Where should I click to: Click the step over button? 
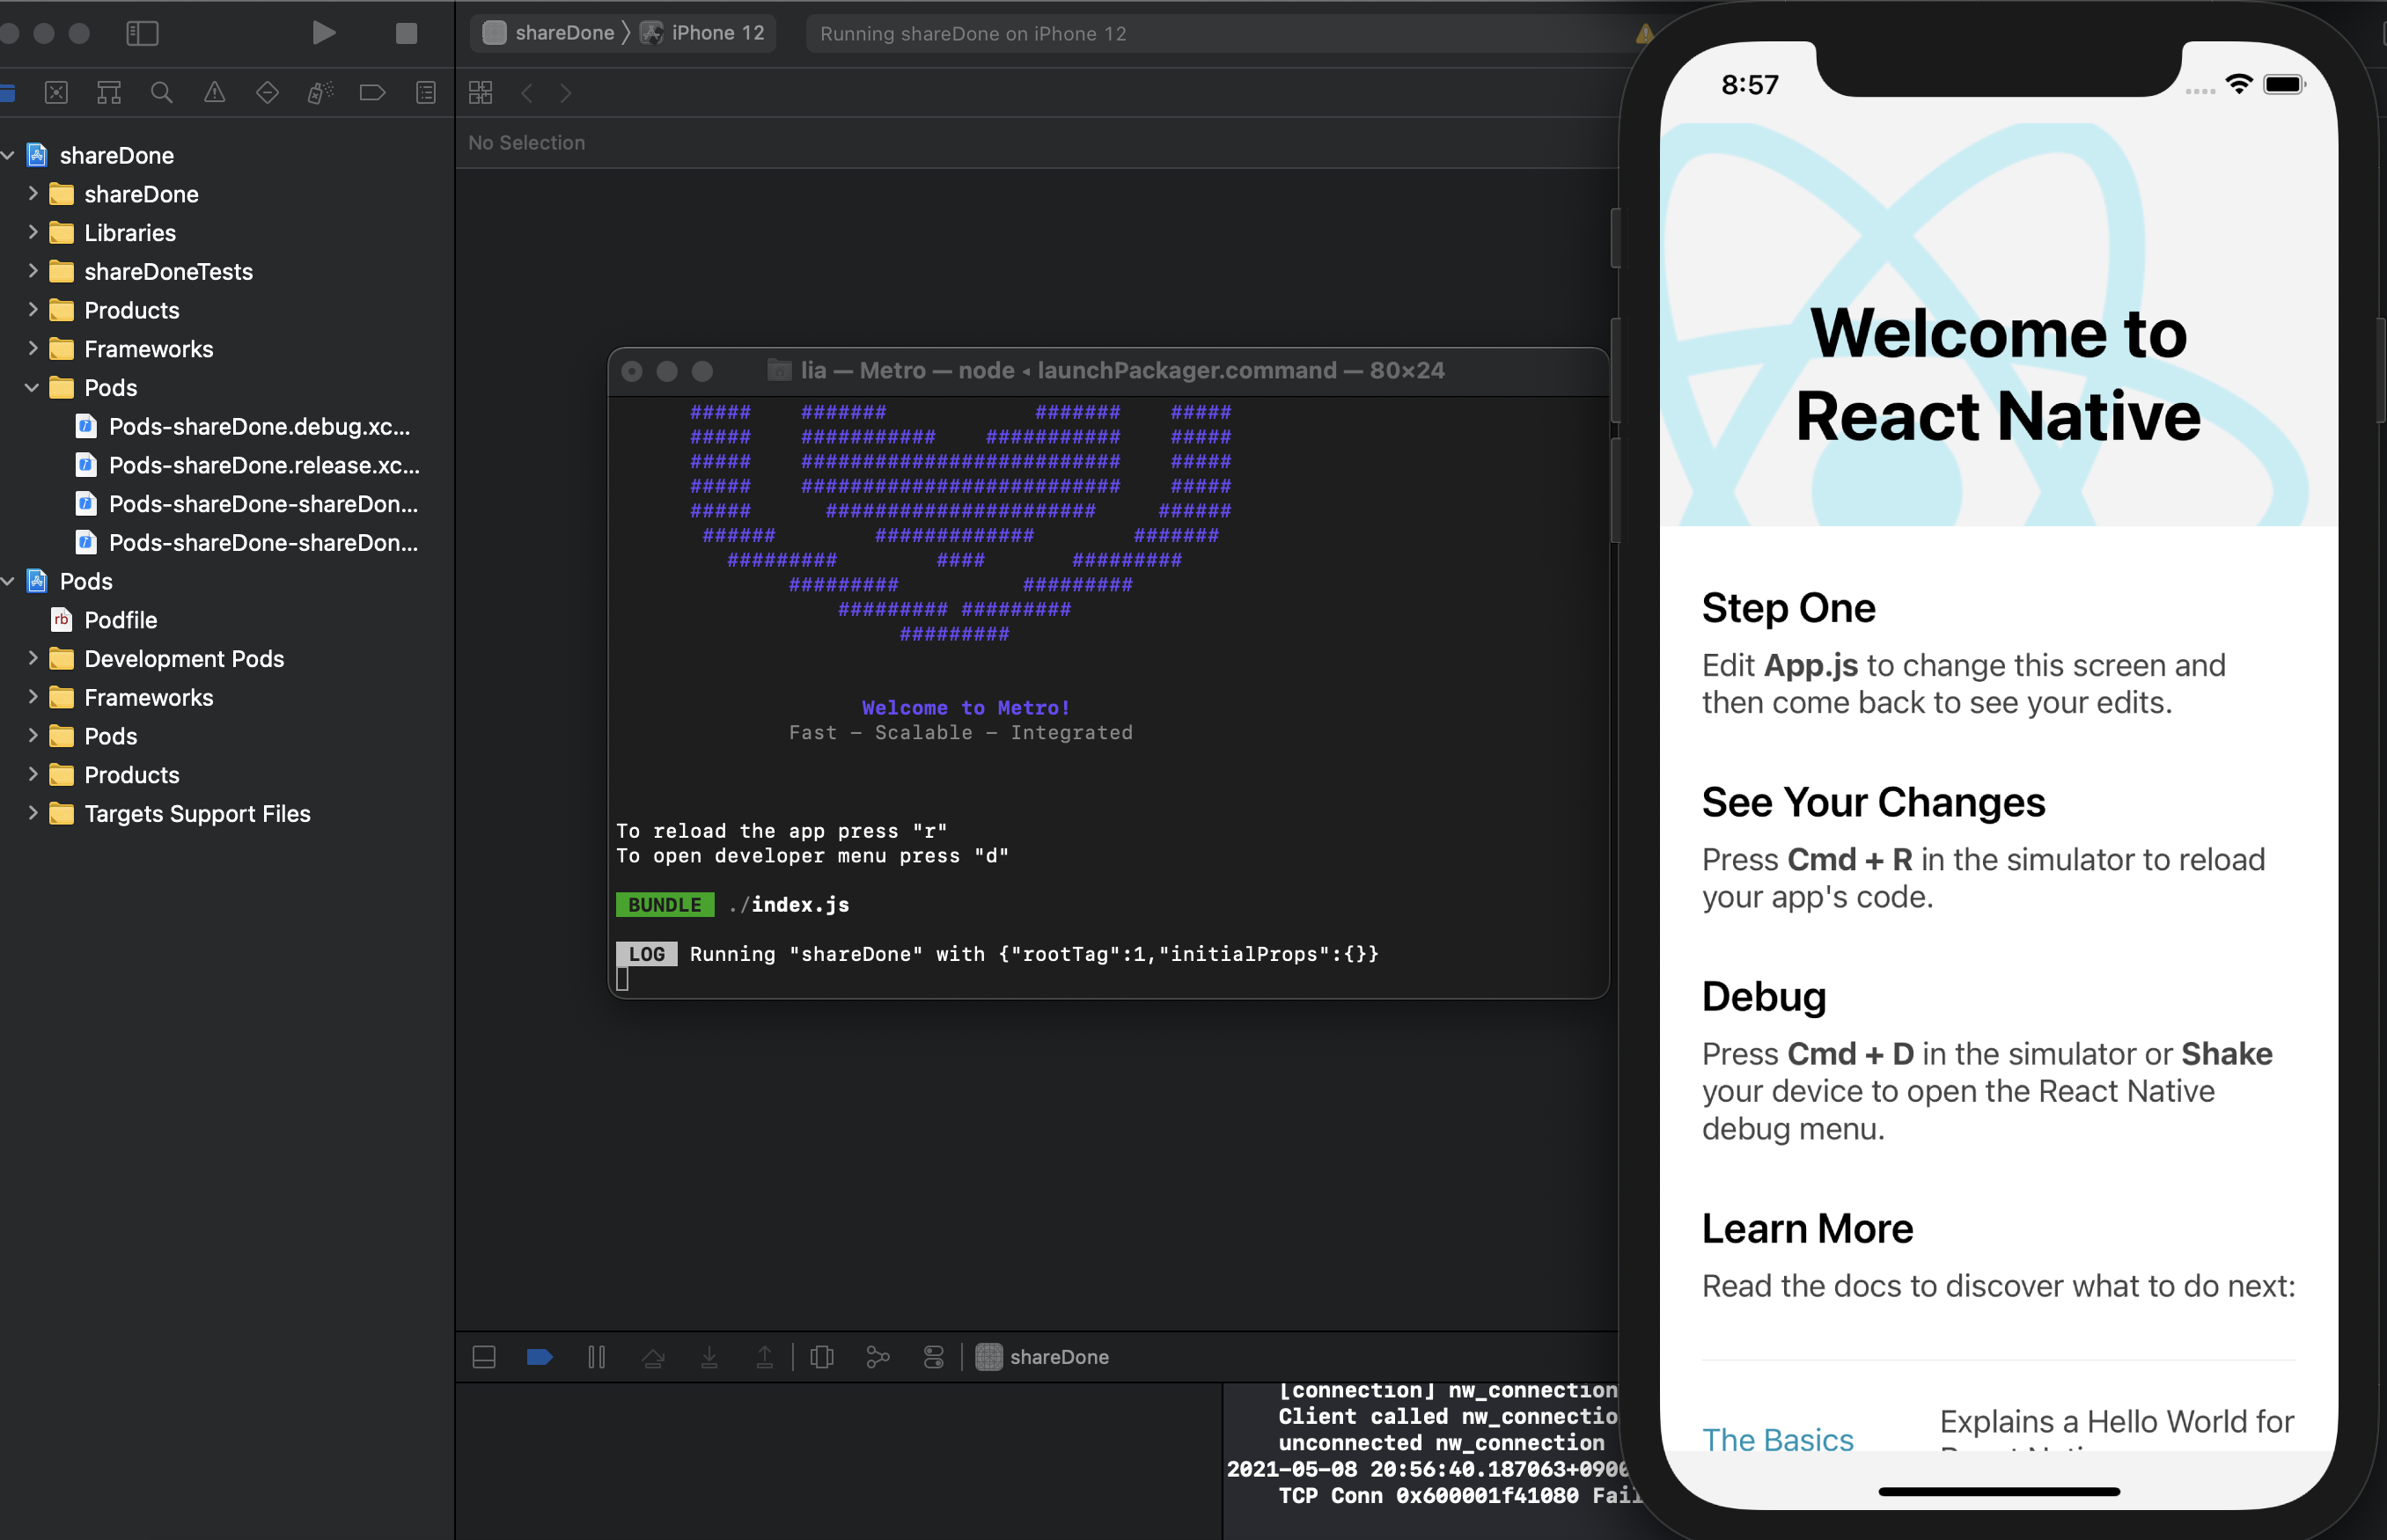coord(653,1357)
